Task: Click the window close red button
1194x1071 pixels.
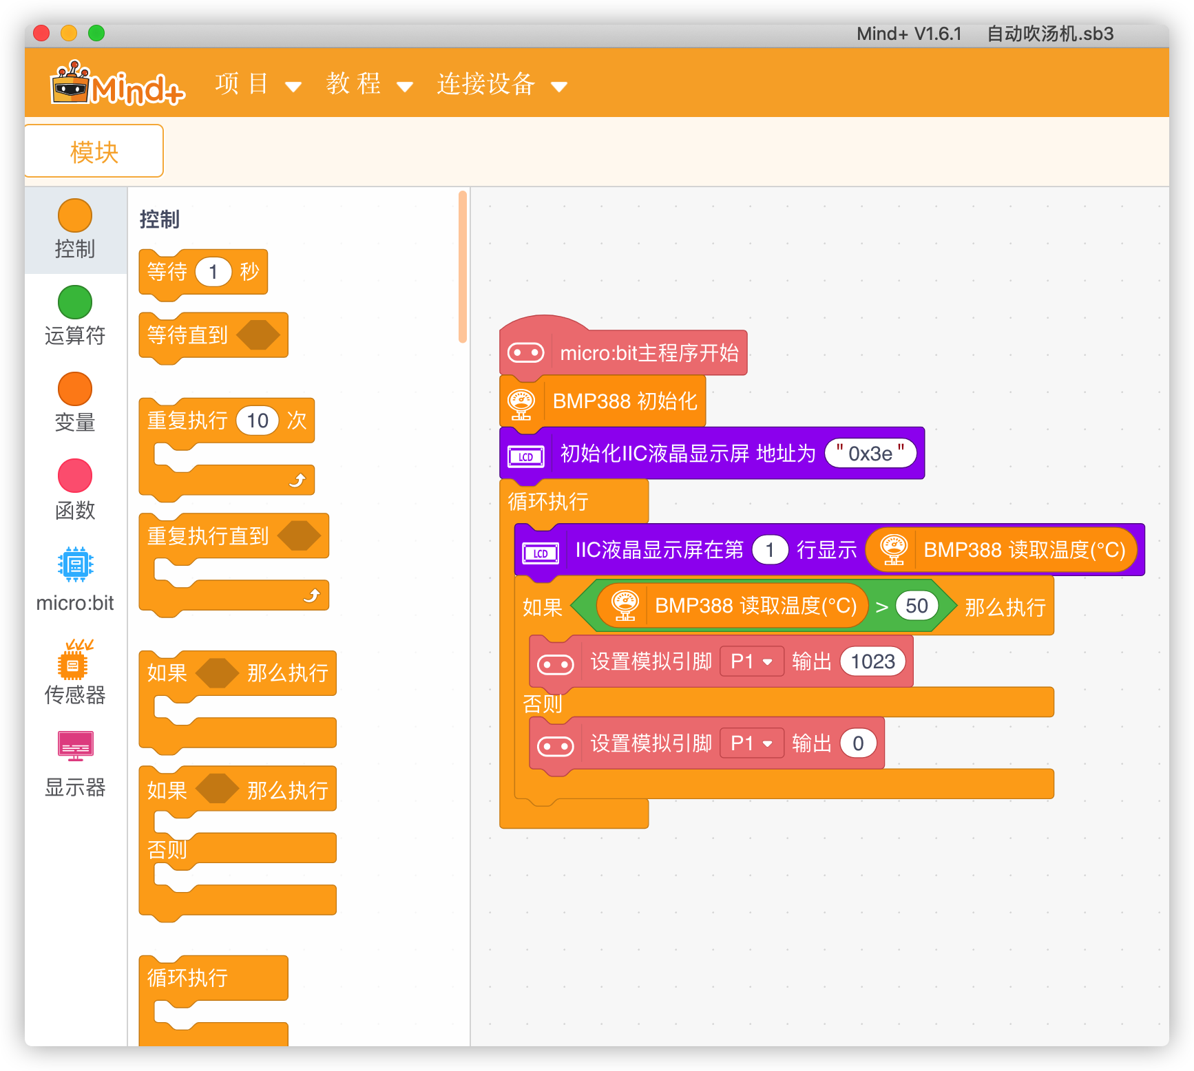Action: 41,33
